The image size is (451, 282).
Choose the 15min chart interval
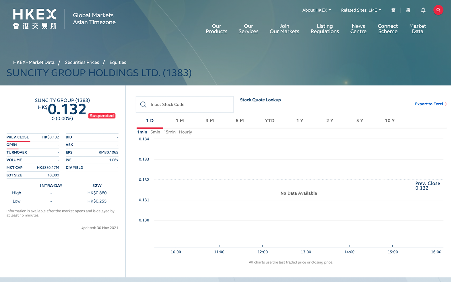(x=169, y=132)
